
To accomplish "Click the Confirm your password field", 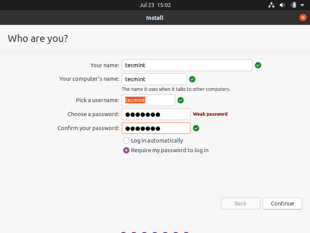I will pyautogui.click(x=156, y=128).
